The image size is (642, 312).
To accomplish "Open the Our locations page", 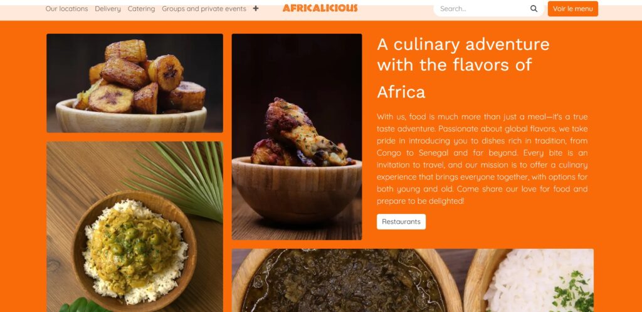I will pyautogui.click(x=66, y=9).
